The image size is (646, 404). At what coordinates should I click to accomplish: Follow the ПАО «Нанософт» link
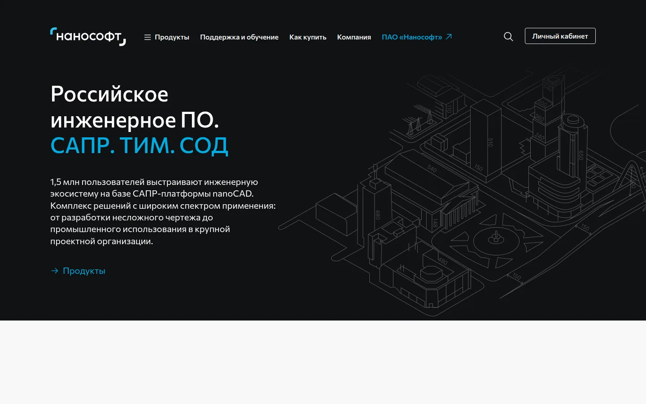click(x=412, y=37)
